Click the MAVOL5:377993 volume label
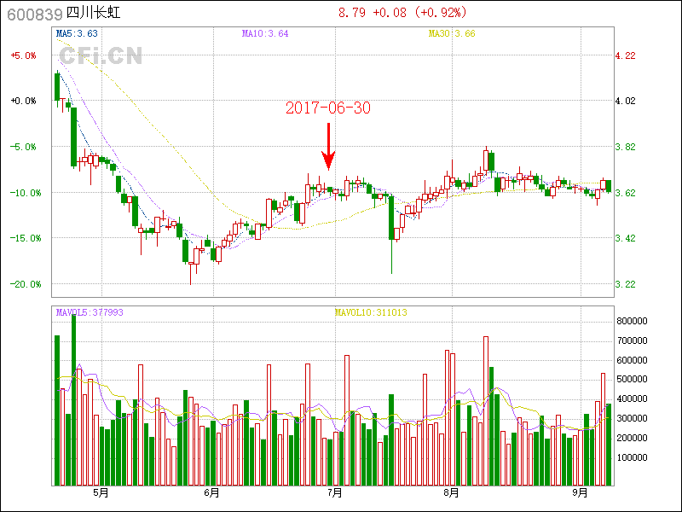The width and height of the screenshot is (682, 512). [x=90, y=312]
